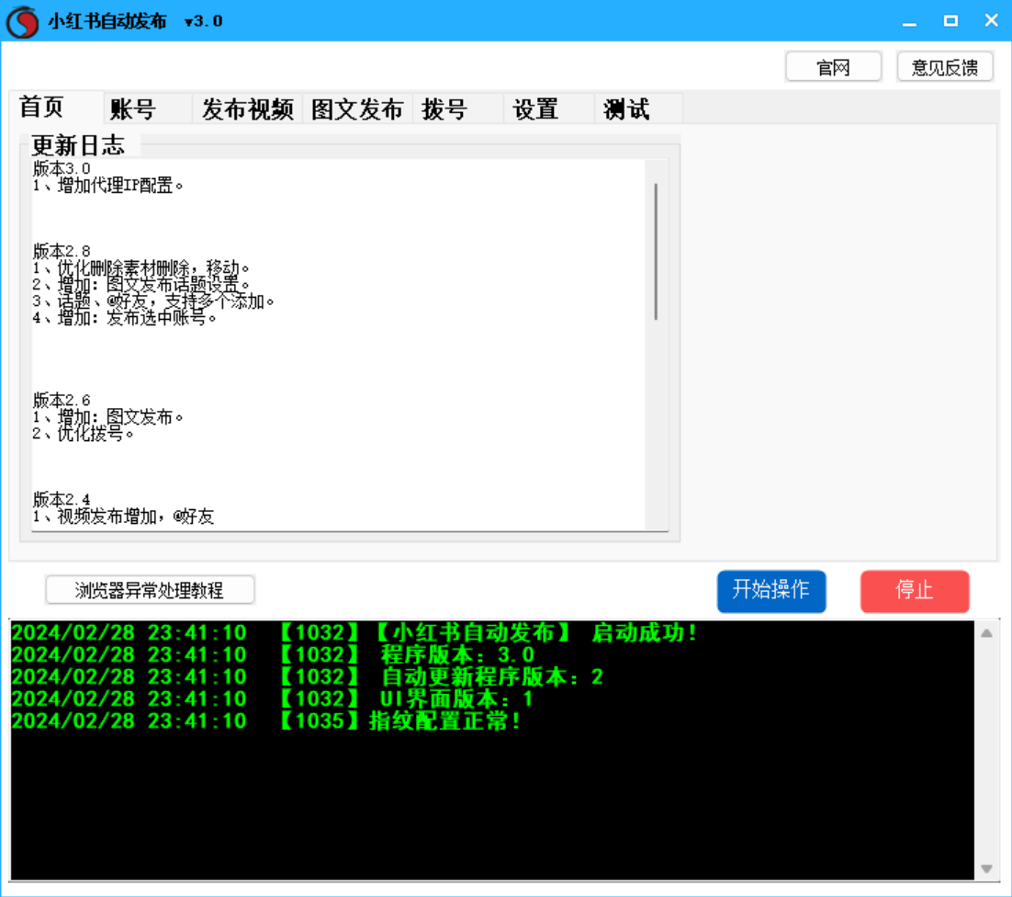Open the 意见反馈 feedback button
Image resolution: width=1012 pixels, height=897 pixels.
945,67
